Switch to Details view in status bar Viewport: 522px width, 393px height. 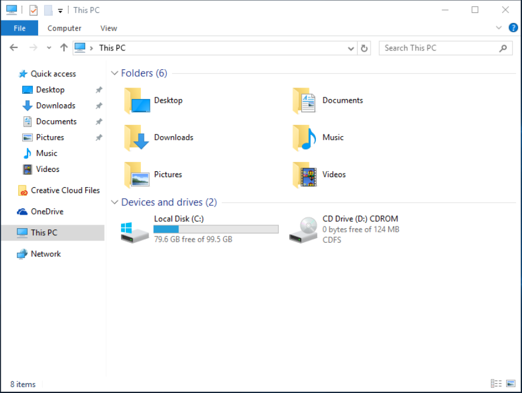coord(496,384)
